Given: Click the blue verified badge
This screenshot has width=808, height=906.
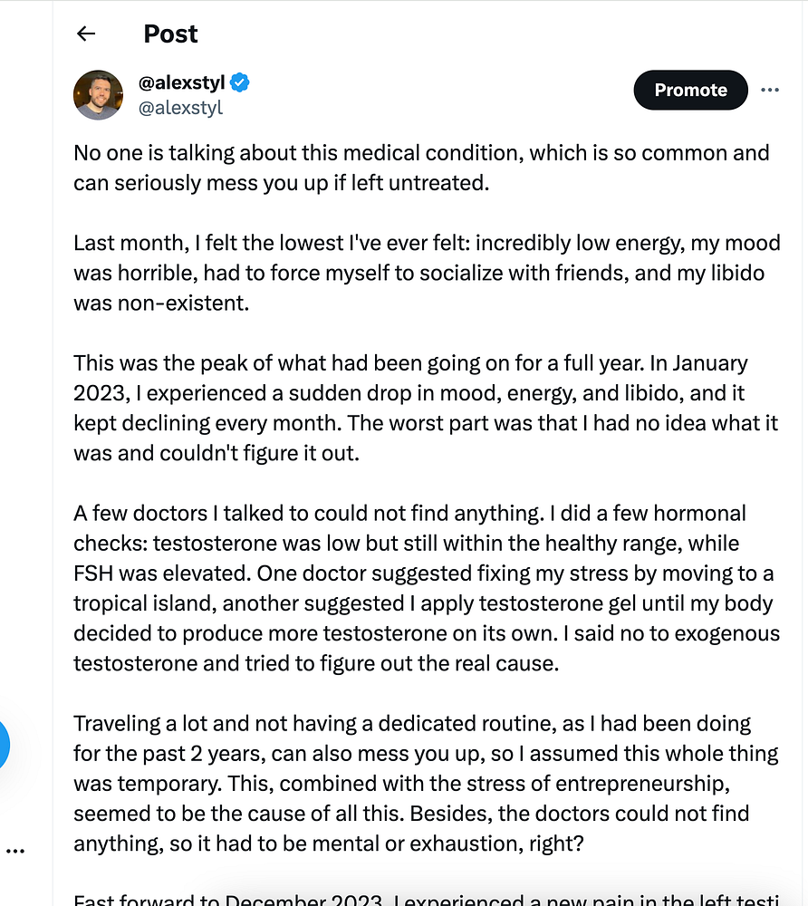Looking at the screenshot, I should click(x=240, y=83).
